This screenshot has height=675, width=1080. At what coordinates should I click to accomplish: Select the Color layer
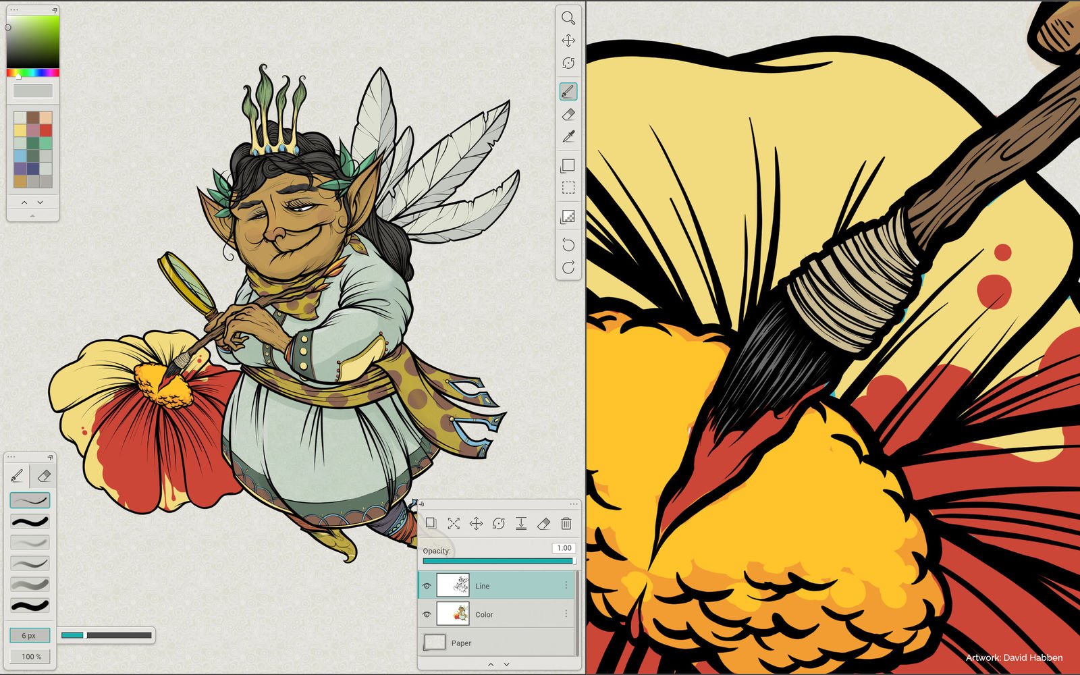[497, 614]
